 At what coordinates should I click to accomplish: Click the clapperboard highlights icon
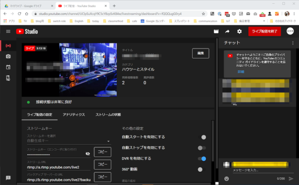click(x=216, y=31)
